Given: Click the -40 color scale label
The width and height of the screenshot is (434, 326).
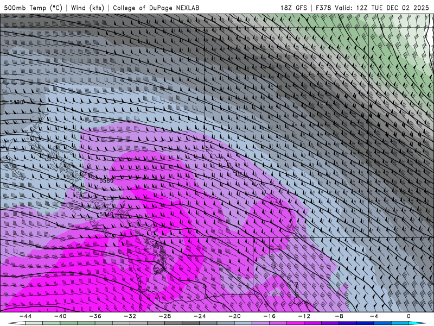Looking at the screenshot, I should (x=60, y=316).
